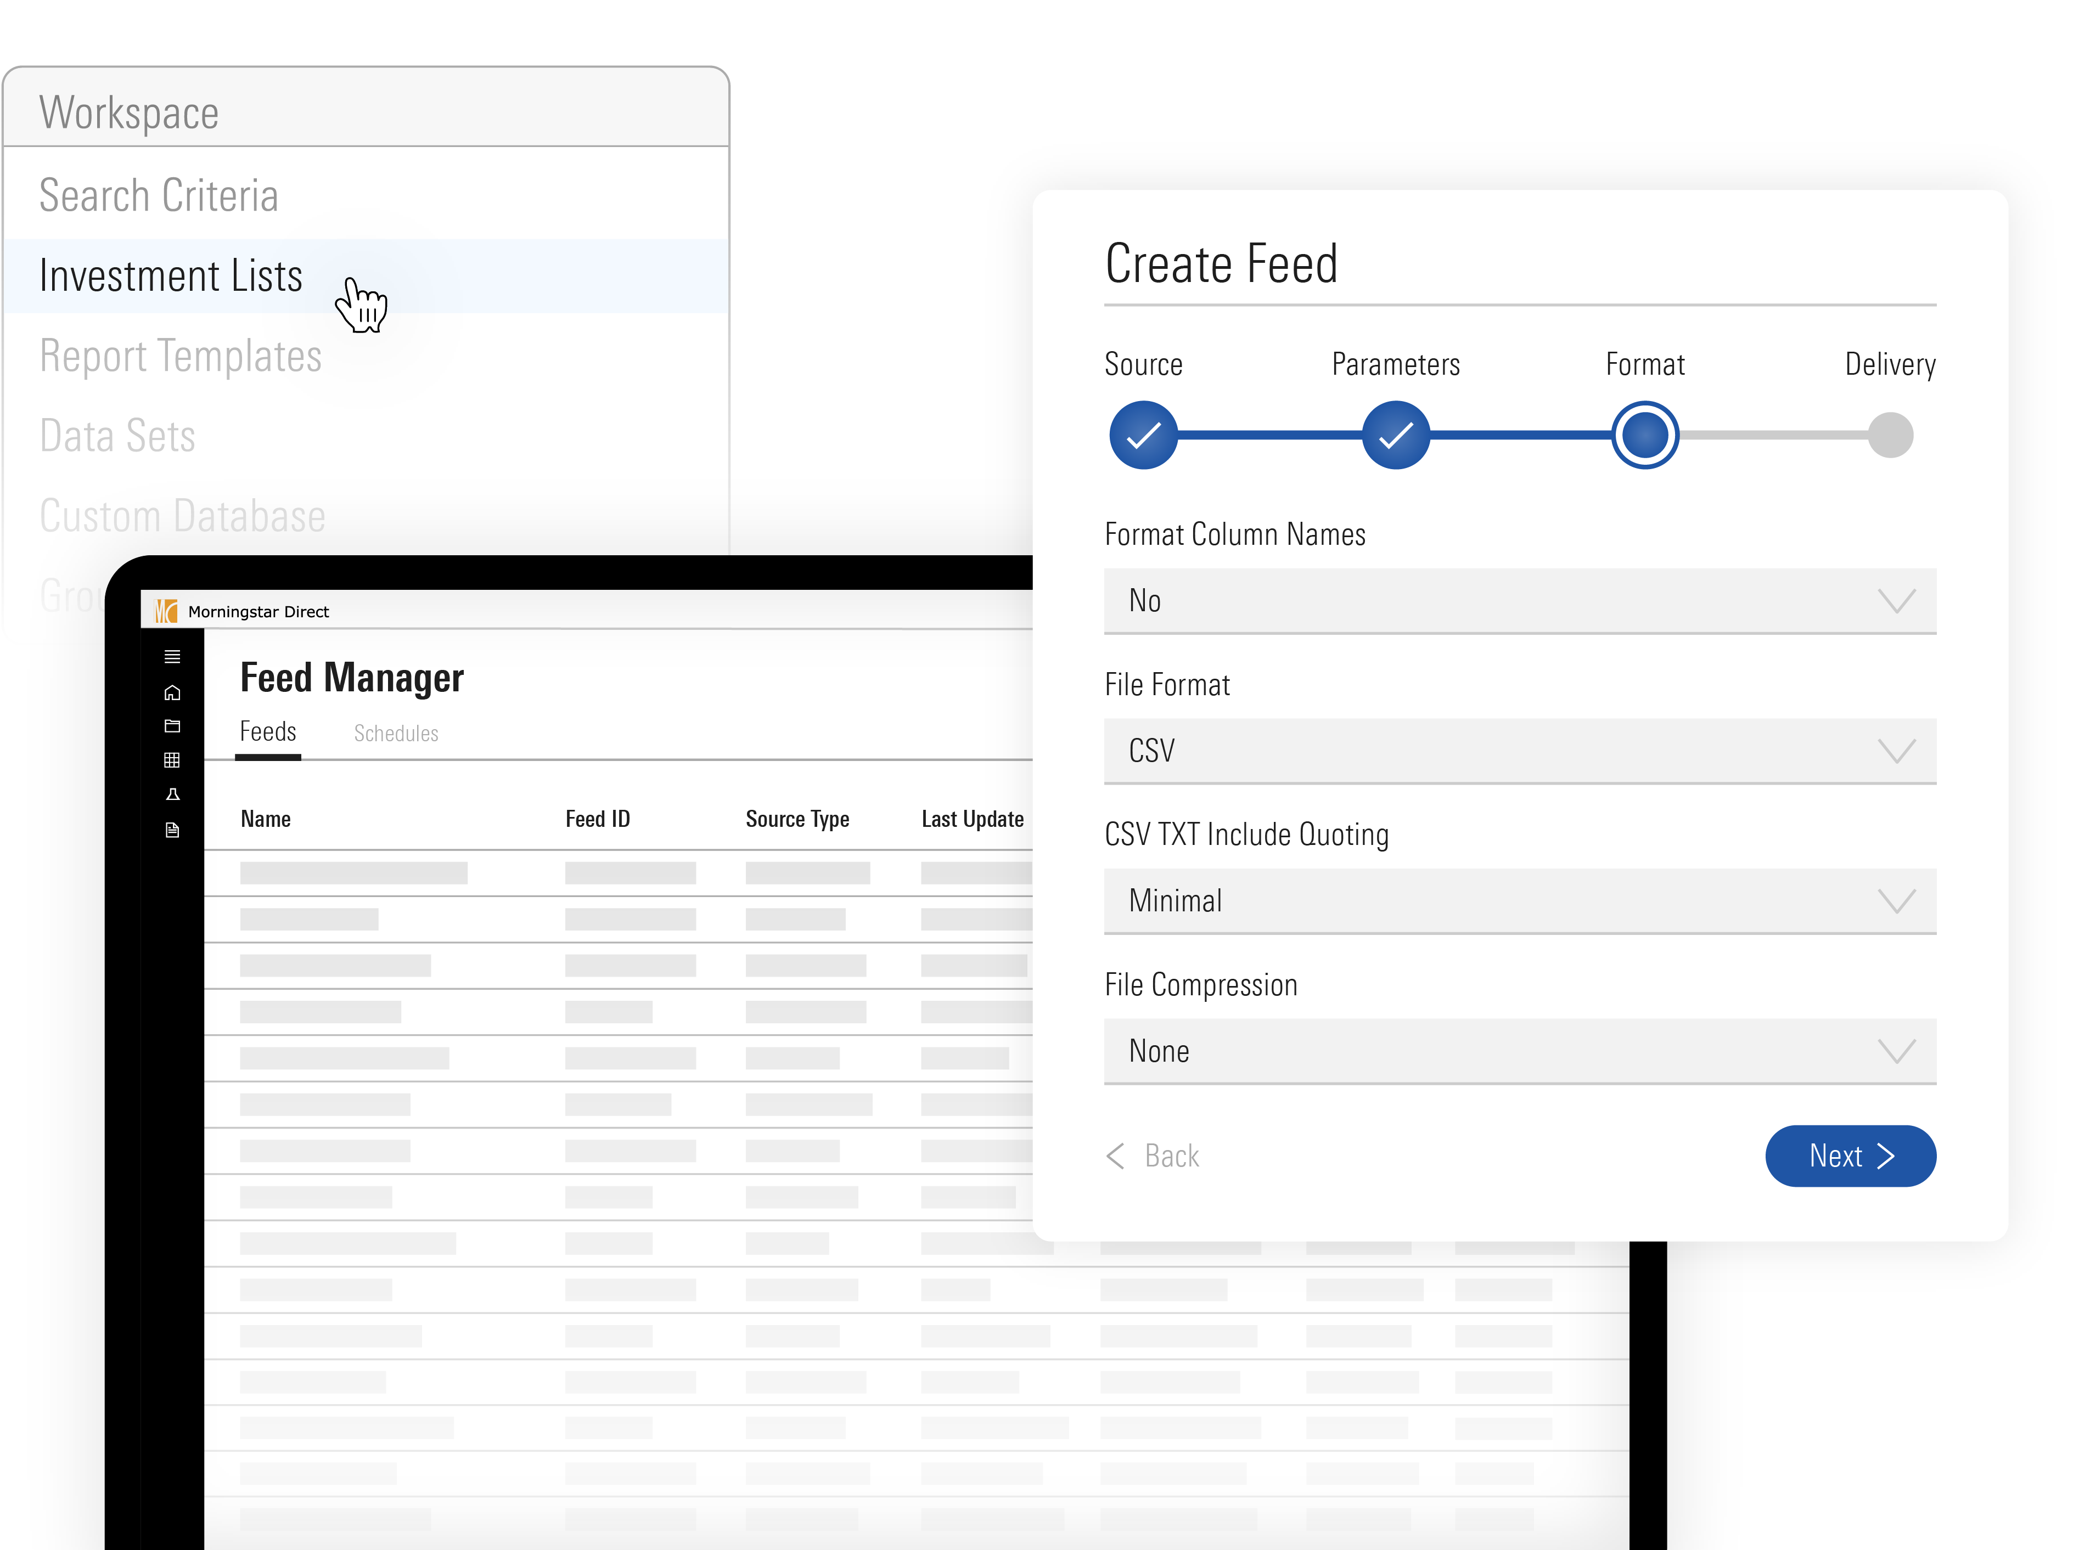
Task: Sort by the Name column header
Action: [x=266, y=819]
